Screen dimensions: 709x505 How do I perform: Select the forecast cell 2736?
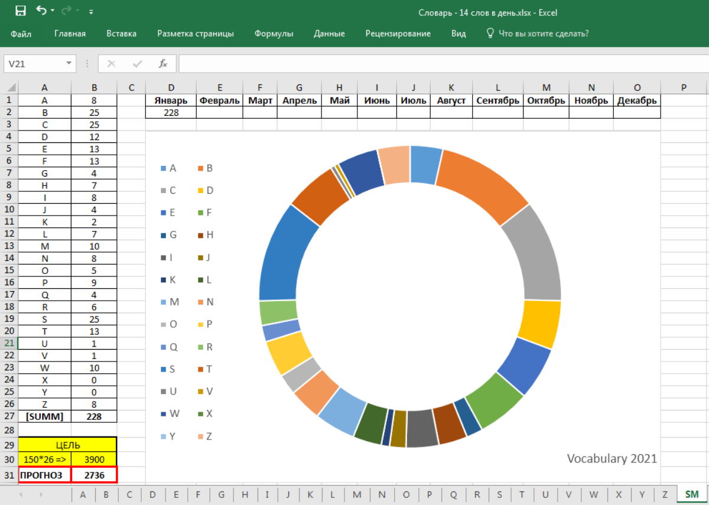pyautogui.click(x=94, y=474)
